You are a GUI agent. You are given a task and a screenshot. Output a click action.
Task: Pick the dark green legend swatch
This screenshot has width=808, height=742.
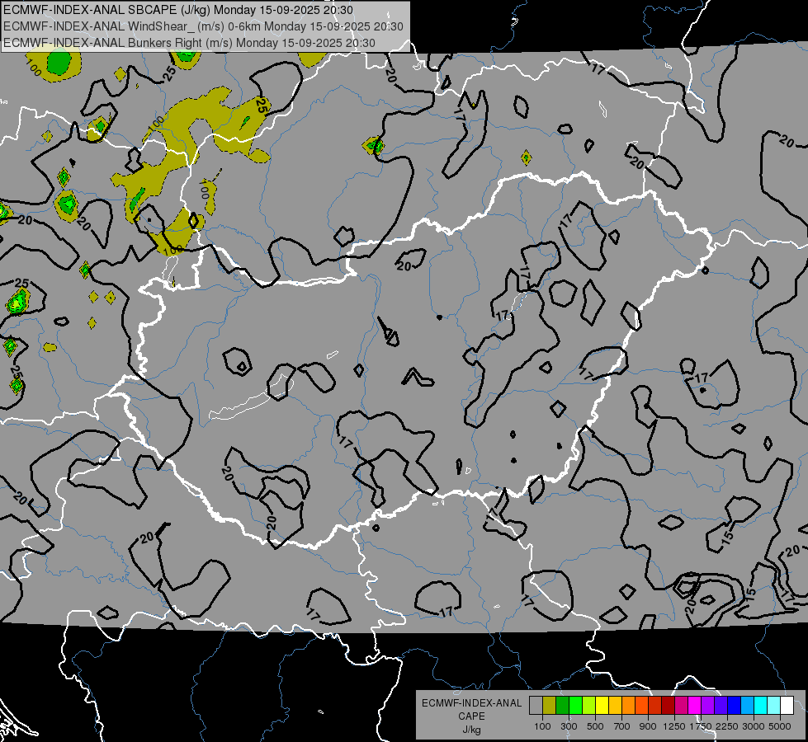[x=562, y=705]
